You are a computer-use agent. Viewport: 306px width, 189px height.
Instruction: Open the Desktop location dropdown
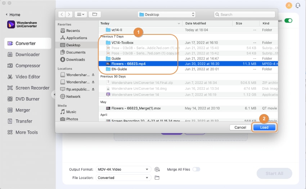pos(166,14)
